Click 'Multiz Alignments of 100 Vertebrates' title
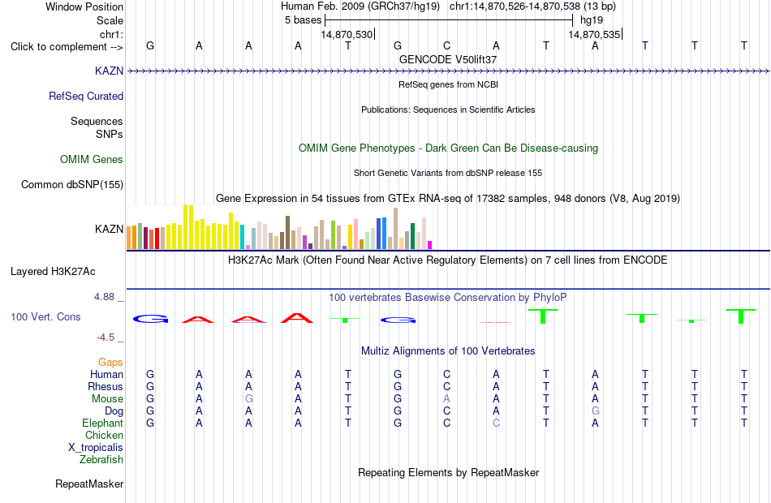 448,351
